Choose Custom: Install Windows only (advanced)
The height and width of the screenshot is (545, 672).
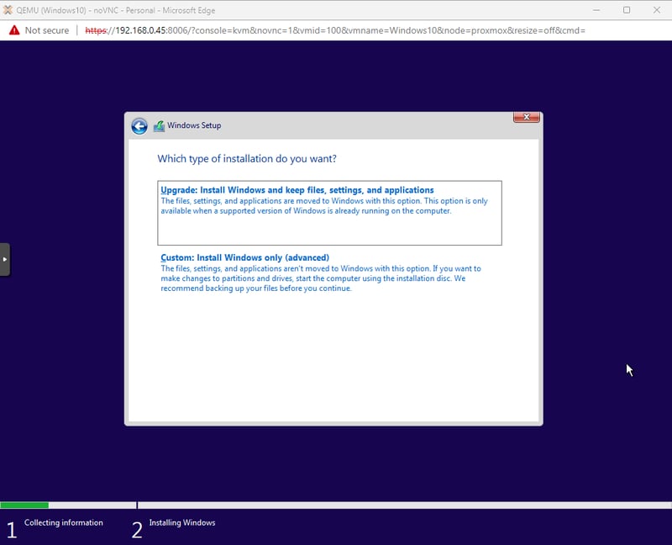244,257
